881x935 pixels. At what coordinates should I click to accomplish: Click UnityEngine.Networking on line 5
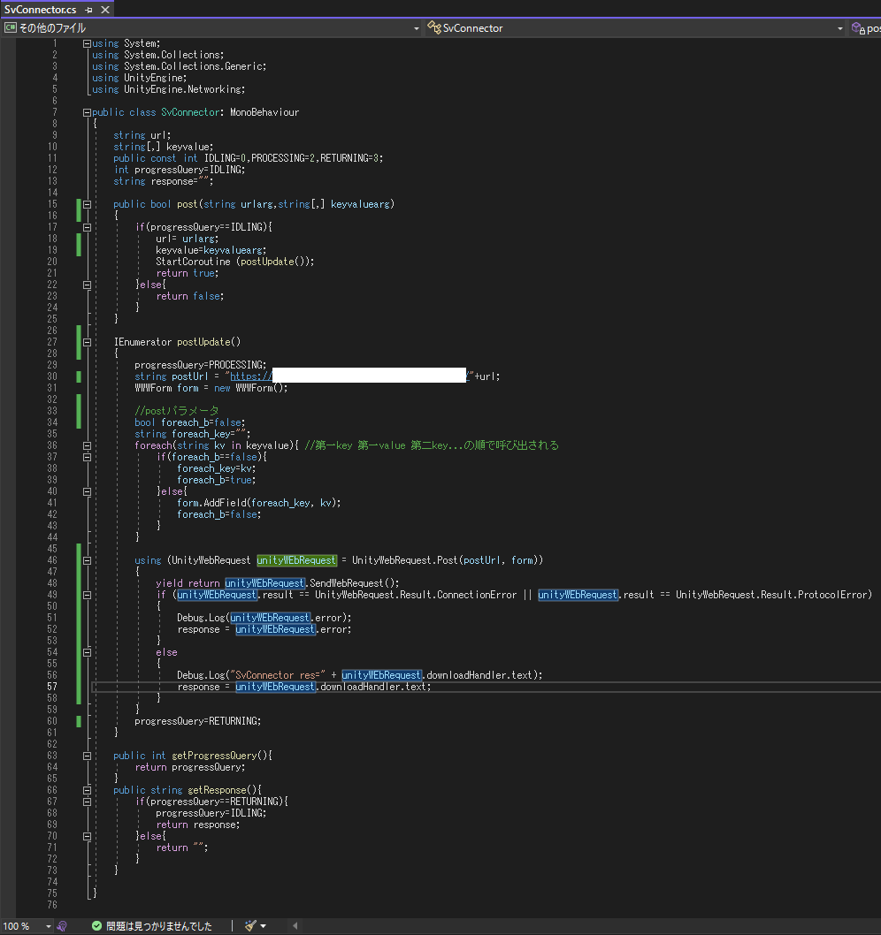pos(183,89)
